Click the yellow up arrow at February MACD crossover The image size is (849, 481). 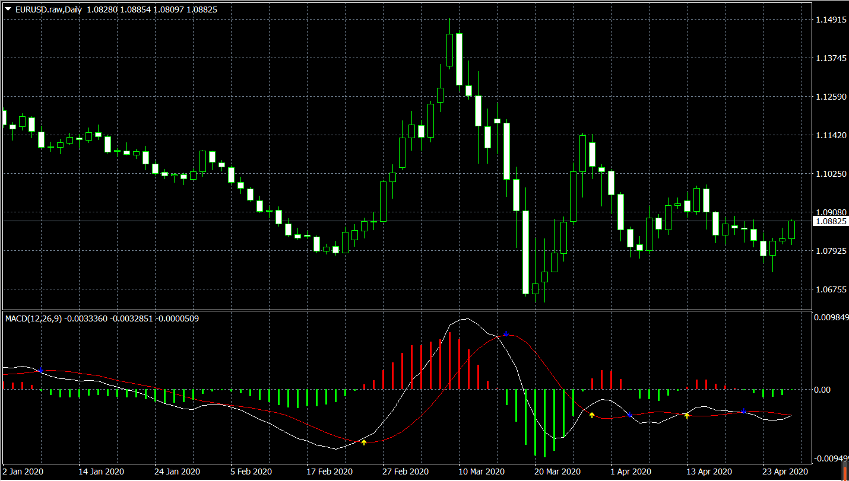tap(364, 442)
